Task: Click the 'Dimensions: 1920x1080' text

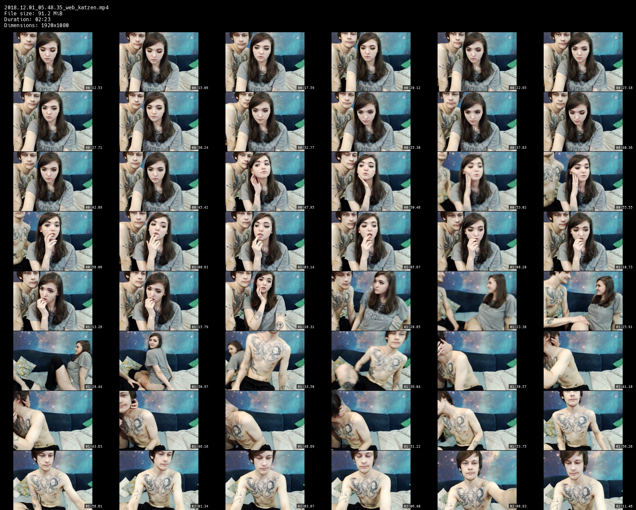Action: coord(36,25)
